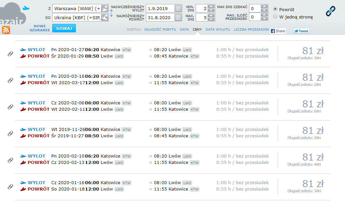Viewport: 345px width, 205px height.
Task: Select WYLOT row dated Pn 2020-01-27
Action: (x=144, y=50)
